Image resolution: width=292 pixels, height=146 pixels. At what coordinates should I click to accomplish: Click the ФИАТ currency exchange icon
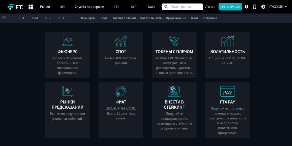pyautogui.click(x=121, y=91)
